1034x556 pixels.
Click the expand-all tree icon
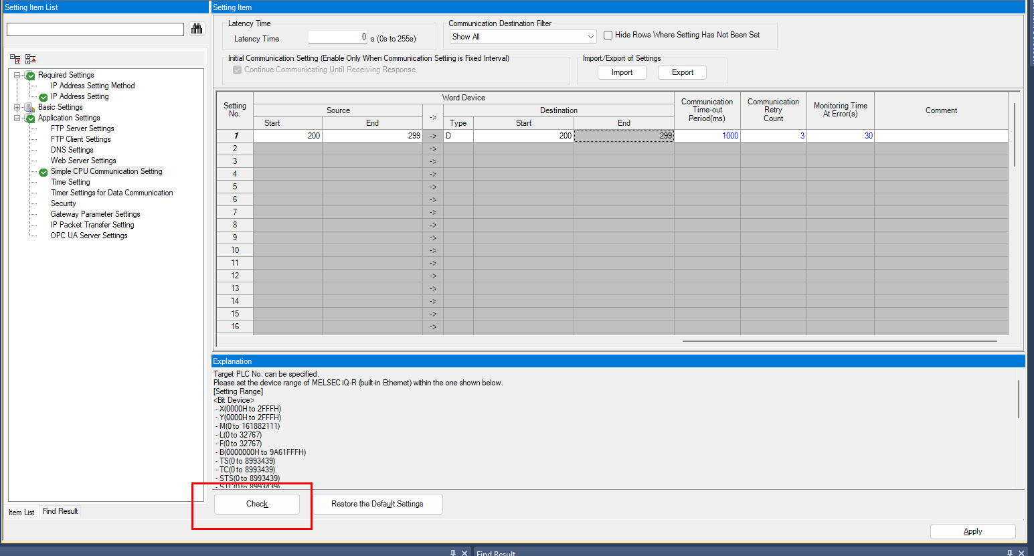pos(15,59)
